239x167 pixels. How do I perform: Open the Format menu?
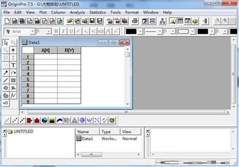pos(132,12)
